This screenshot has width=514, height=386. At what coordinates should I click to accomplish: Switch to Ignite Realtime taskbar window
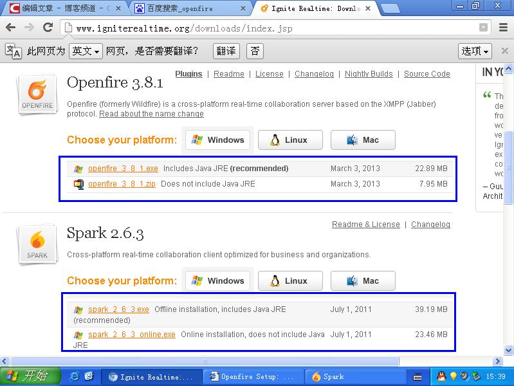[151, 377]
